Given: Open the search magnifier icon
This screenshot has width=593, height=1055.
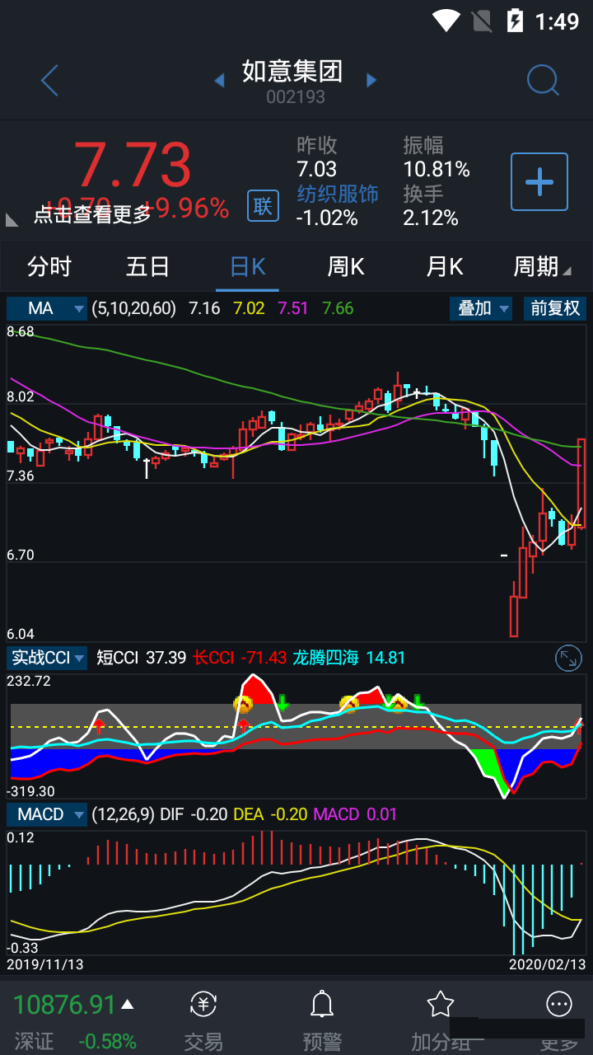Looking at the screenshot, I should tap(544, 81).
